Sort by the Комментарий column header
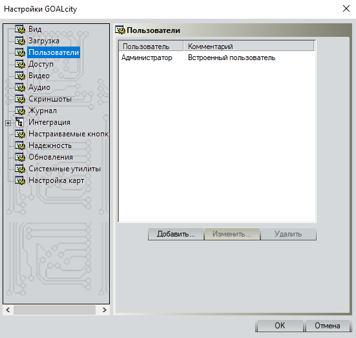This screenshot has height=338, width=356. click(249, 46)
